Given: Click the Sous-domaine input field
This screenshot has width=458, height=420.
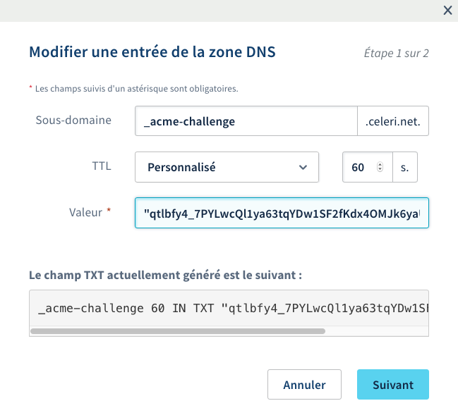Looking at the screenshot, I should [246, 121].
